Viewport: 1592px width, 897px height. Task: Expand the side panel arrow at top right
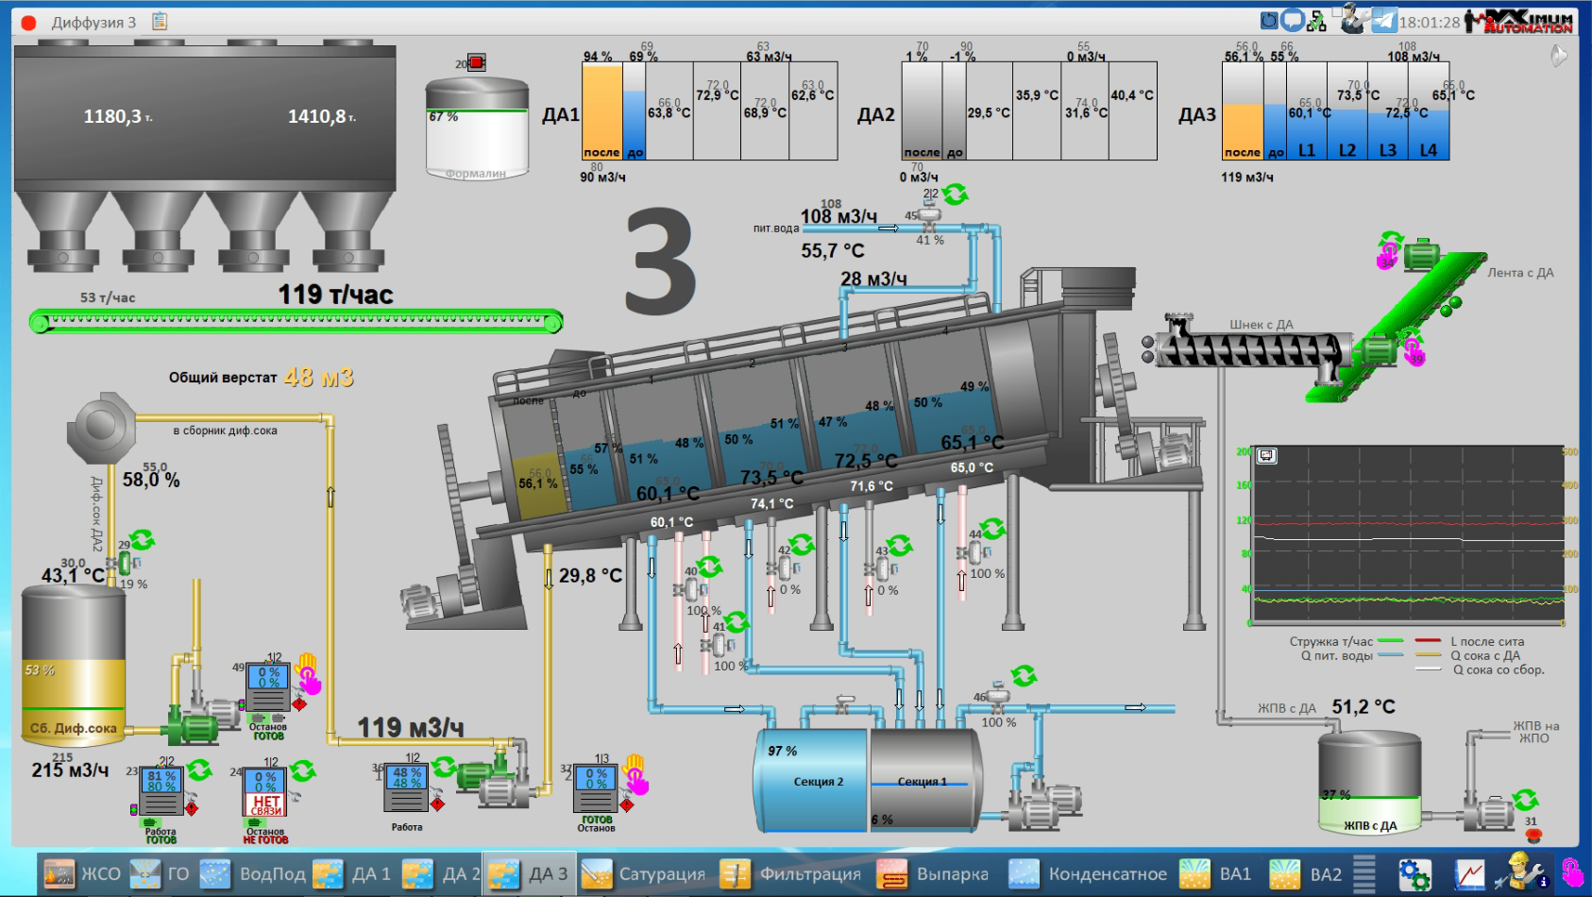click(x=1559, y=57)
